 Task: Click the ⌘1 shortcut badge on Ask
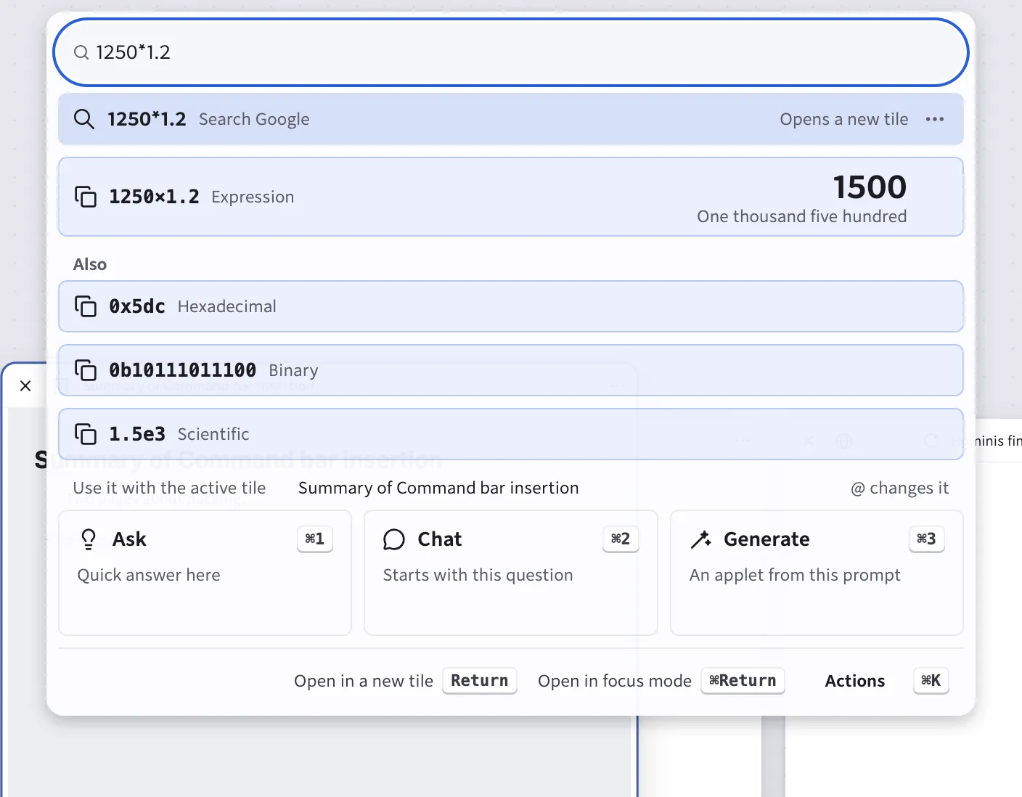(x=315, y=539)
